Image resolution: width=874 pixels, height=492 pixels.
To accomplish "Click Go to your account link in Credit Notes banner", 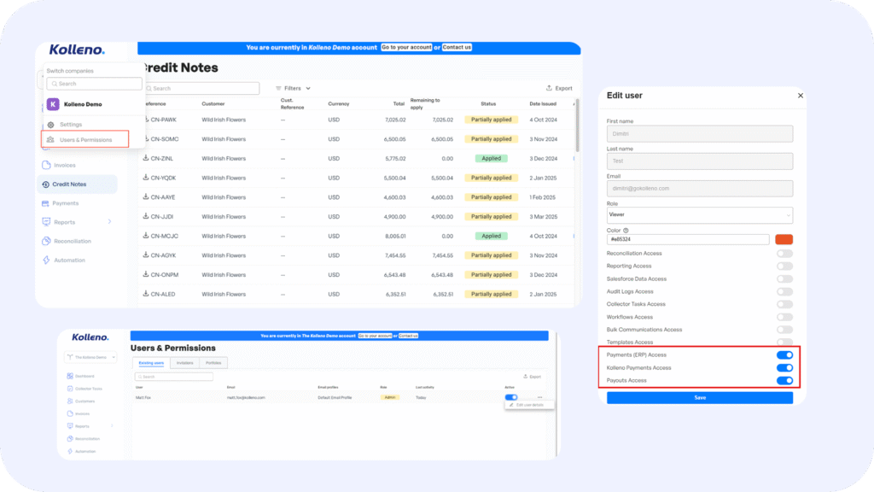I will tap(405, 48).
